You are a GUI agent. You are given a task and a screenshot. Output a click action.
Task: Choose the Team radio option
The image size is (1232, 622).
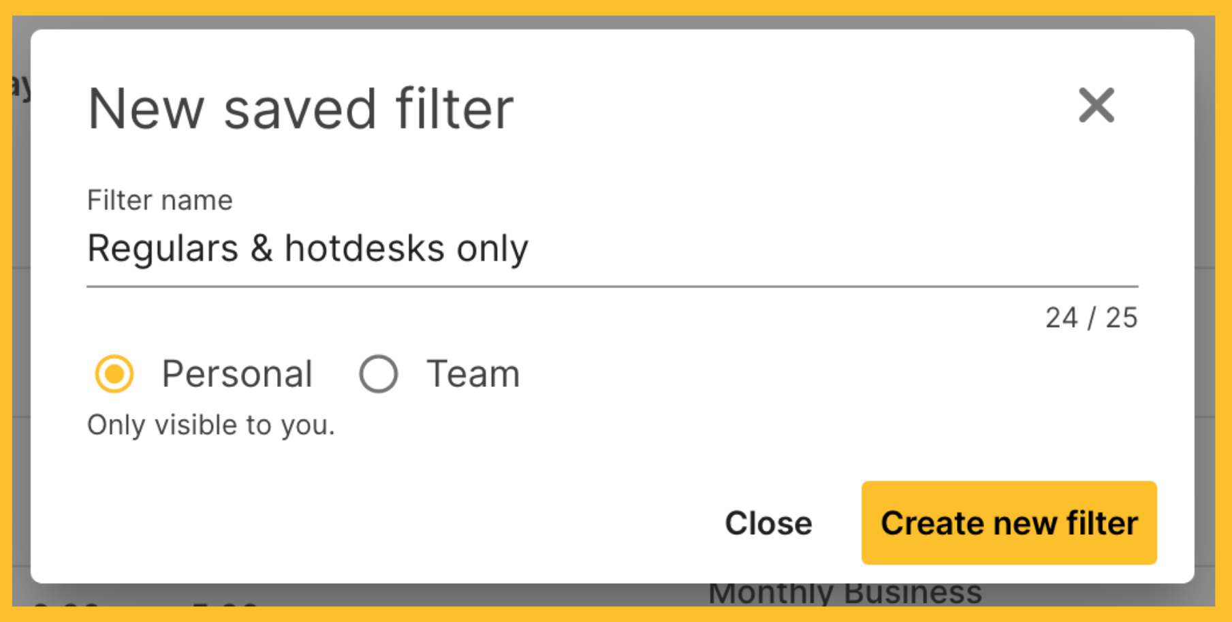click(x=379, y=374)
